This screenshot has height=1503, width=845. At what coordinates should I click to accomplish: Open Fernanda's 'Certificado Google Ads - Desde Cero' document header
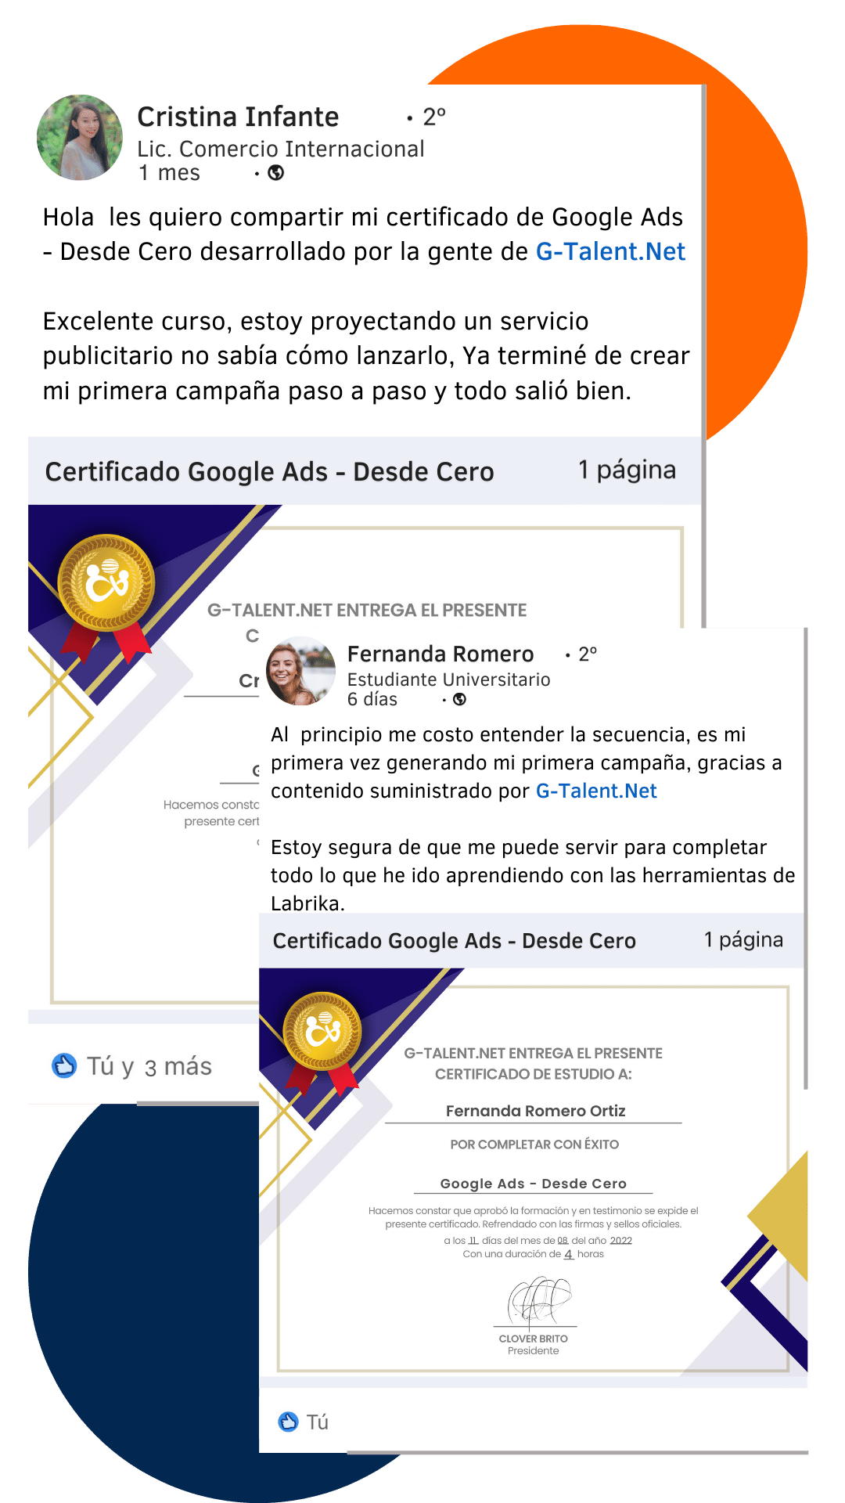coord(532,940)
